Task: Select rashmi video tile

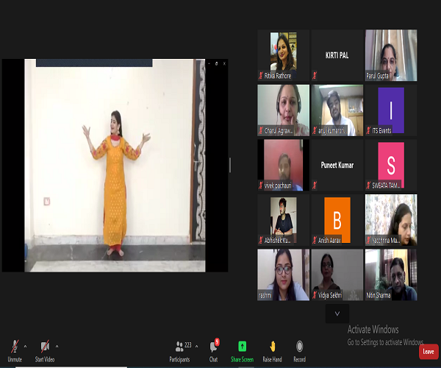Action: pos(283,275)
